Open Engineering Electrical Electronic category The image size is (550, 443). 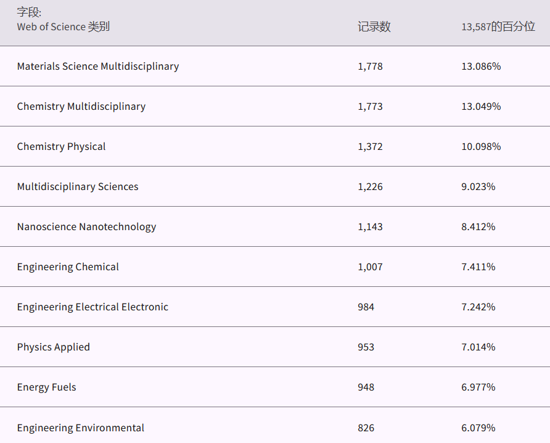tap(92, 307)
